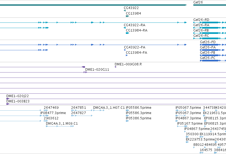Click the 2903612 EST label
The height and width of the screenshot is (154, 226).
point(51,118)
